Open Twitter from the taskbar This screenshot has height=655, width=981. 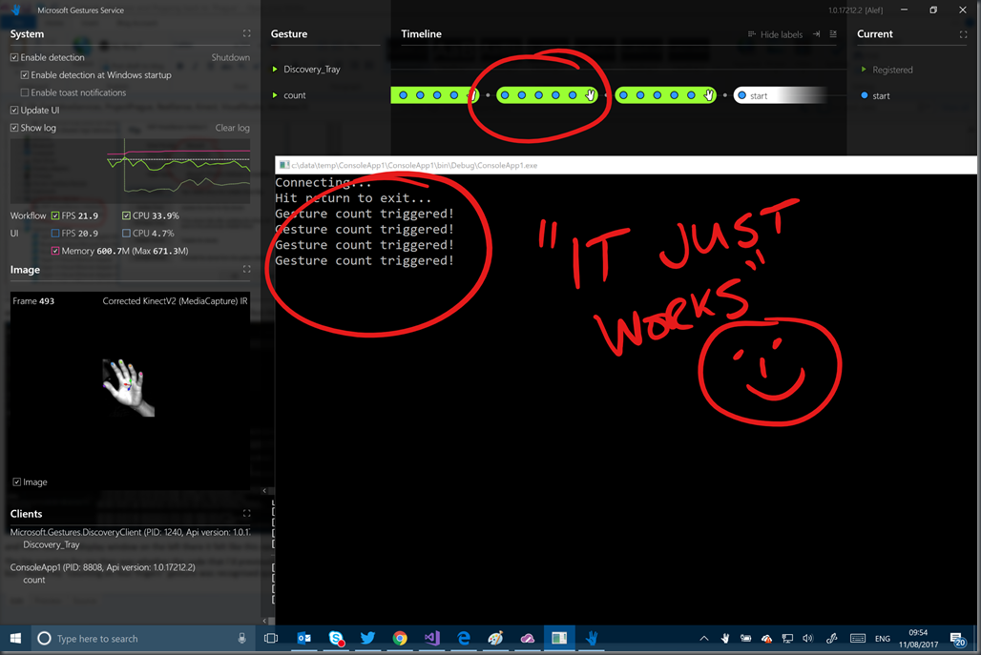tap(368, 638)
